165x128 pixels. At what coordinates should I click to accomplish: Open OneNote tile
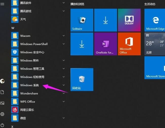coord(105,44)
